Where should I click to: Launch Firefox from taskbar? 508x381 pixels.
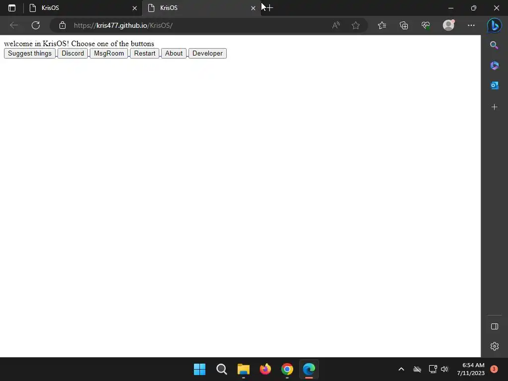265,369
